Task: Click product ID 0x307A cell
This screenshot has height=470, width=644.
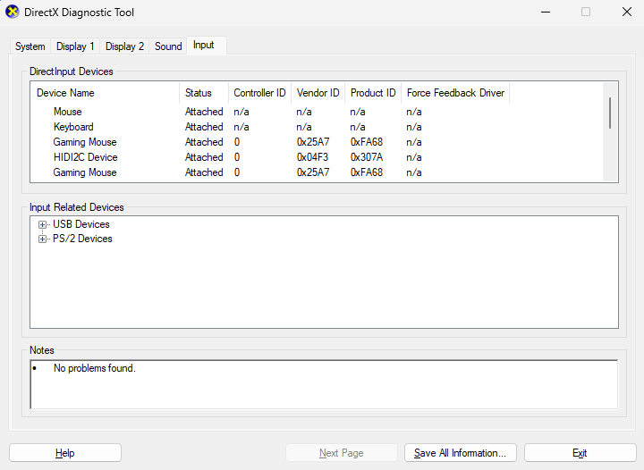Action: tap(367, 157)
